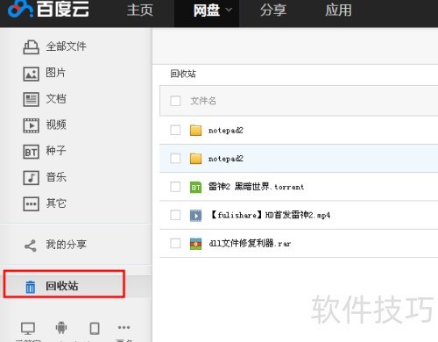Viewport: 438px width, 342px height.
Task: Click green BT icon of torrent file
Action: coord(195,187)
